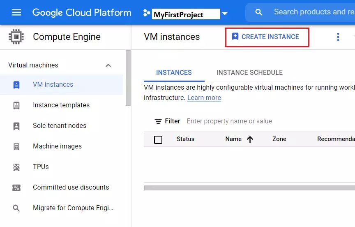Screen dimensions: 355x227
Task: Click the Zone column header
Action: coord(279,139)
